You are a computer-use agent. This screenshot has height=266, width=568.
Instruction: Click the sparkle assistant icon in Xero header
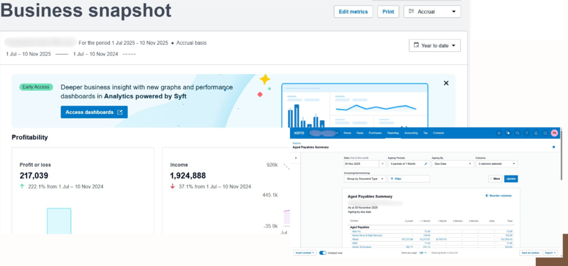[x=508, y=133]
